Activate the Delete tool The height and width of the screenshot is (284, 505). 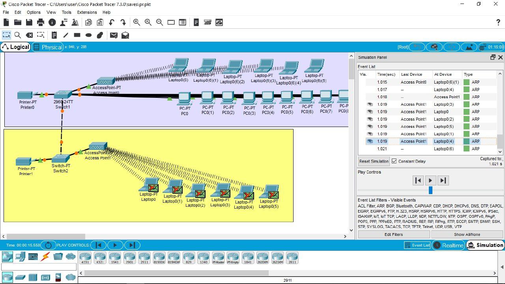click(x=29, y=35)
